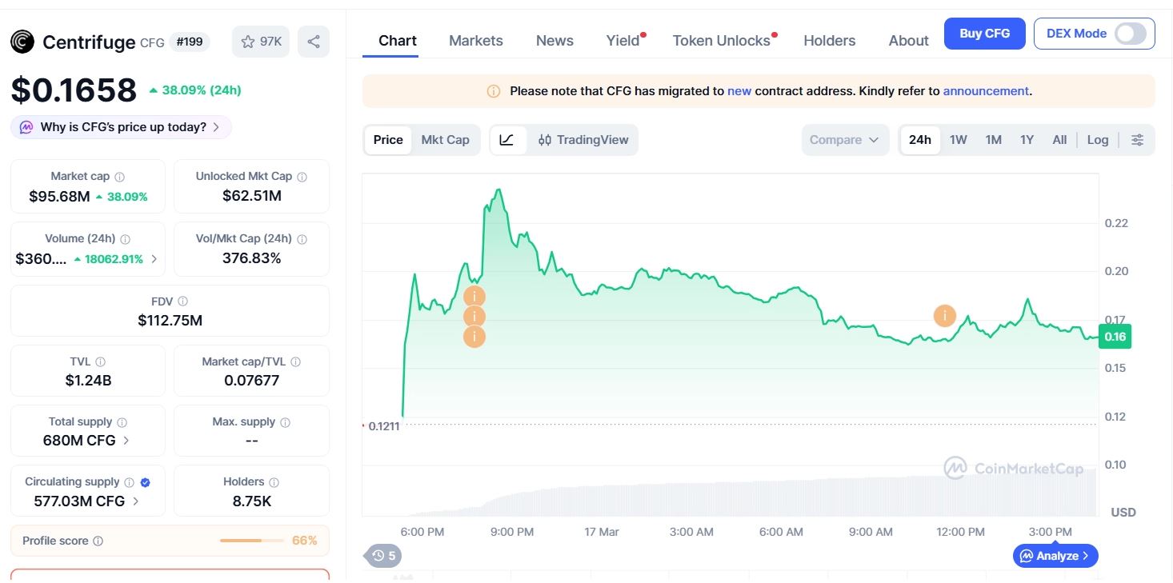
Task: Click the 8.75K holders value
Action: 251,501
